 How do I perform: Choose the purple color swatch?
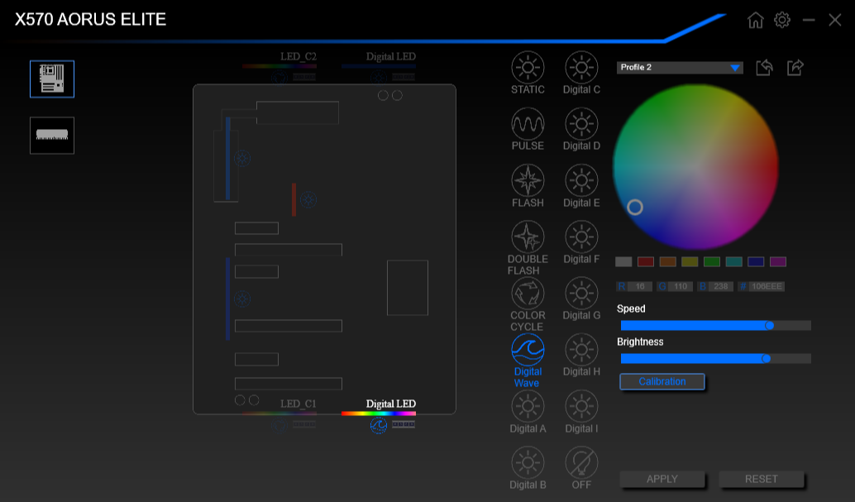click(x=778, y=262)
